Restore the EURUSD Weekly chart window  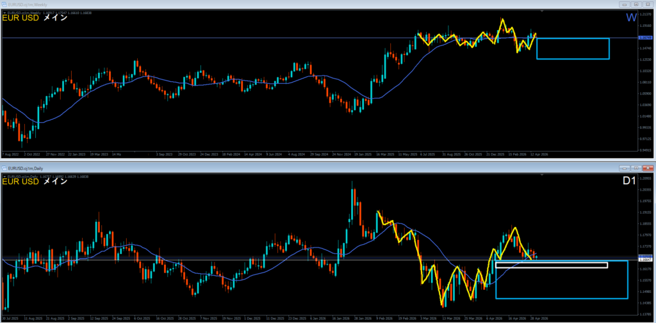pos(637,4)
